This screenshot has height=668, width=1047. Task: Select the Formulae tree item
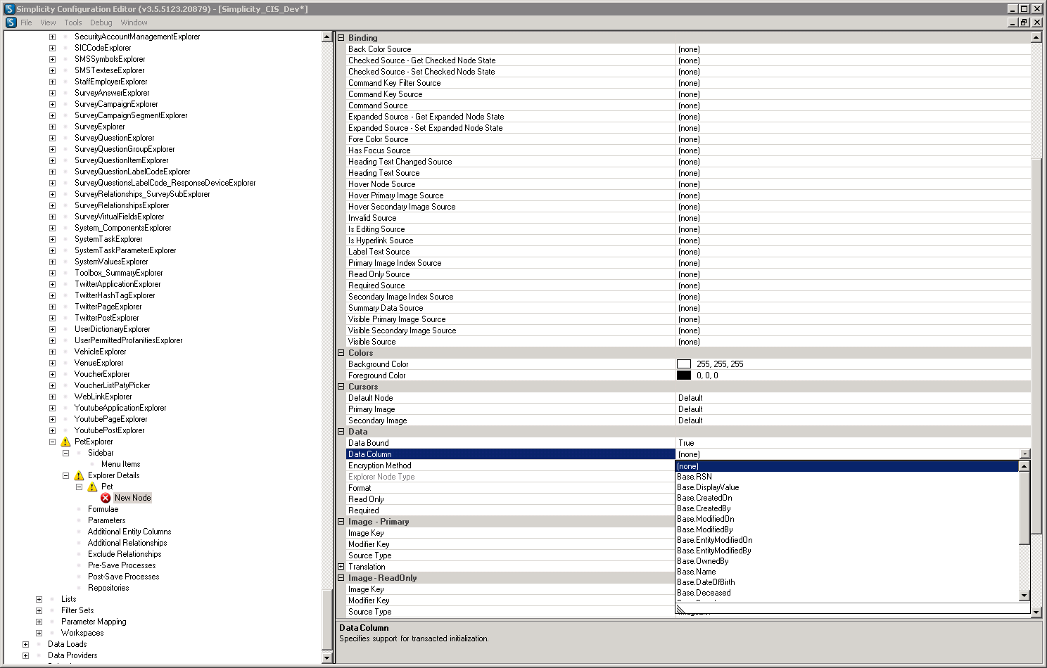tap(103, 509)
